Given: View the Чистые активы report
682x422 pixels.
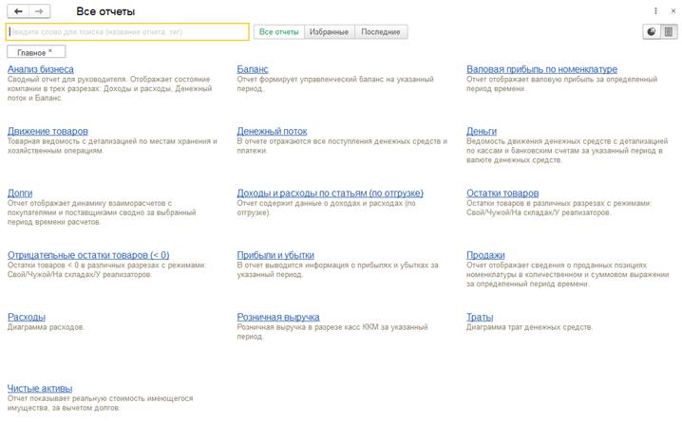Looking at the screenshot, I should (x=40, y=388).
